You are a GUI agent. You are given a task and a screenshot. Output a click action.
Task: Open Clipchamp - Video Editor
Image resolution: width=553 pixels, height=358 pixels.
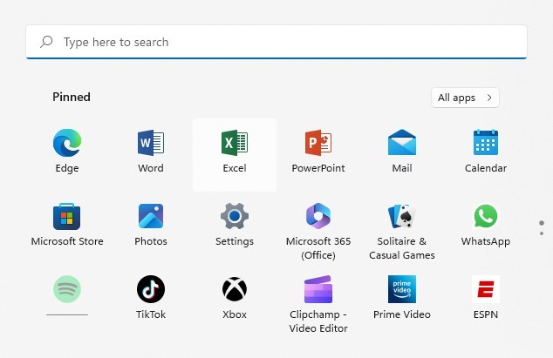click(318, 304)
